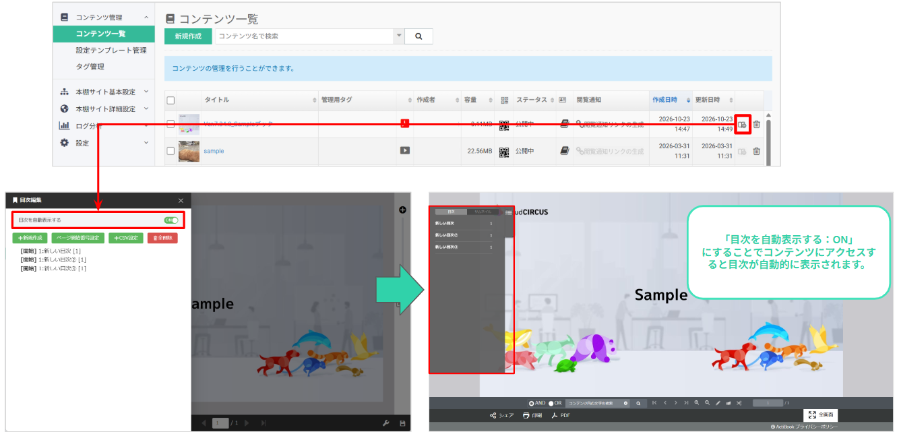899x436 pixels.
Task: Click the search magnifier button beside content name field
Action: pyautogui.click(x=418, y=36)
